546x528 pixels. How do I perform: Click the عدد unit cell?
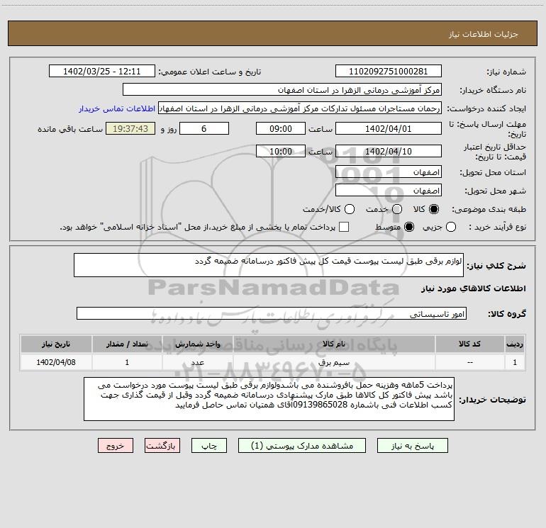click(x=197, y=362)
